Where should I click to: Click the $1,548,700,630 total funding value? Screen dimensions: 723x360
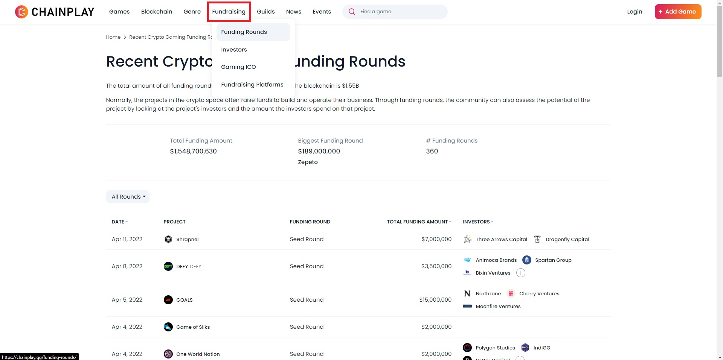click(x=194, y=151)
